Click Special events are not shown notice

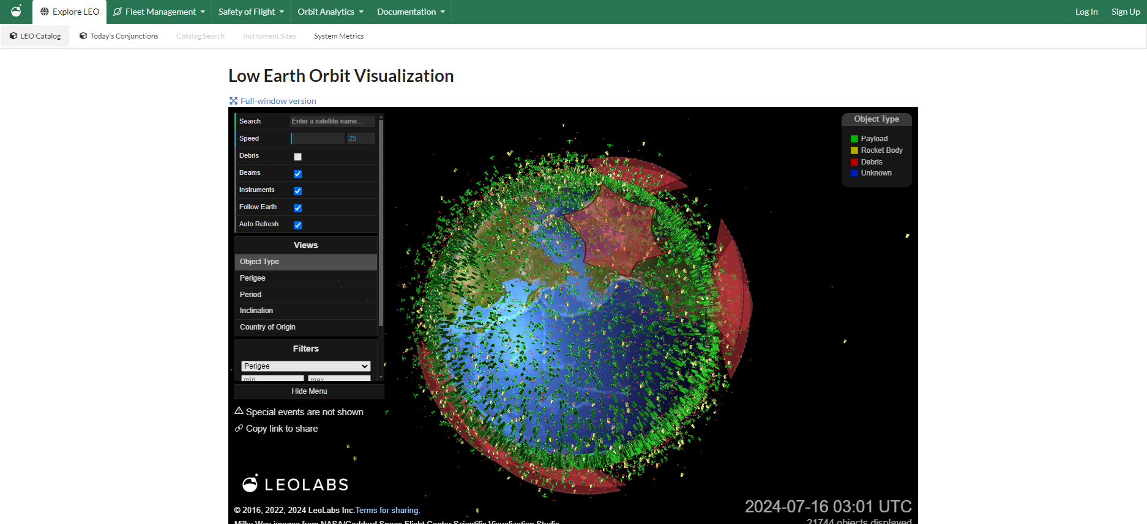tap(304, 412)
